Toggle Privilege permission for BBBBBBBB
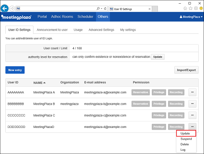 159,104
